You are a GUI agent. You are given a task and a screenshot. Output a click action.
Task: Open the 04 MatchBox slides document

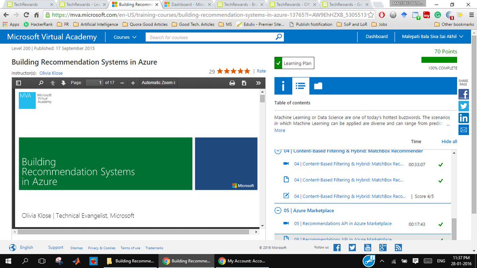pyautogui.click(x=349, y=180)
